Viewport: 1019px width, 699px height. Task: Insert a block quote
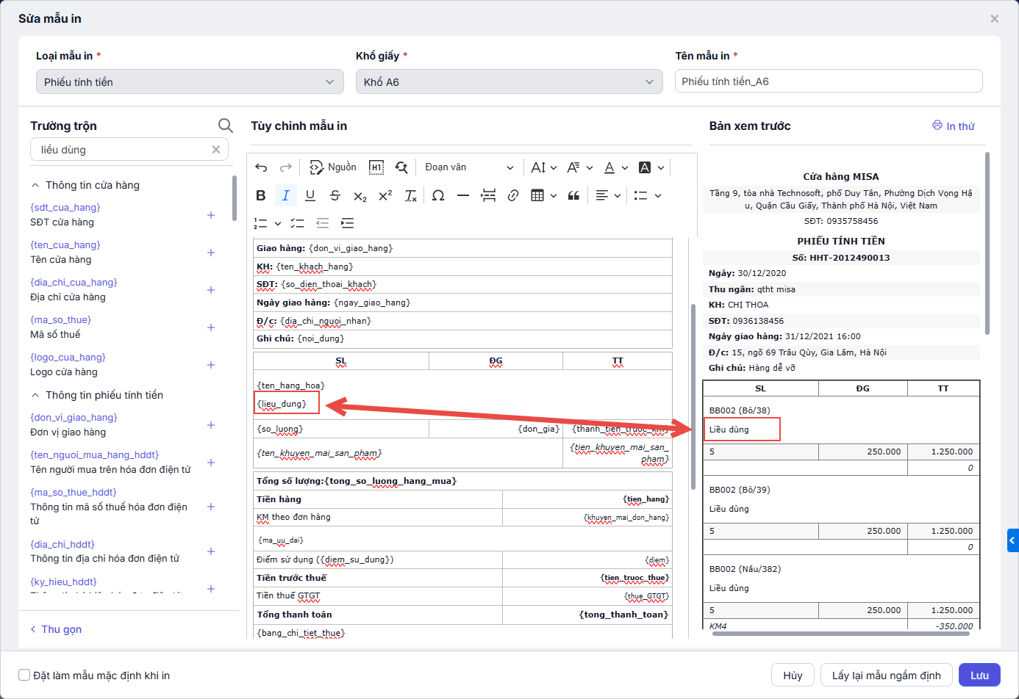[573, 195]
